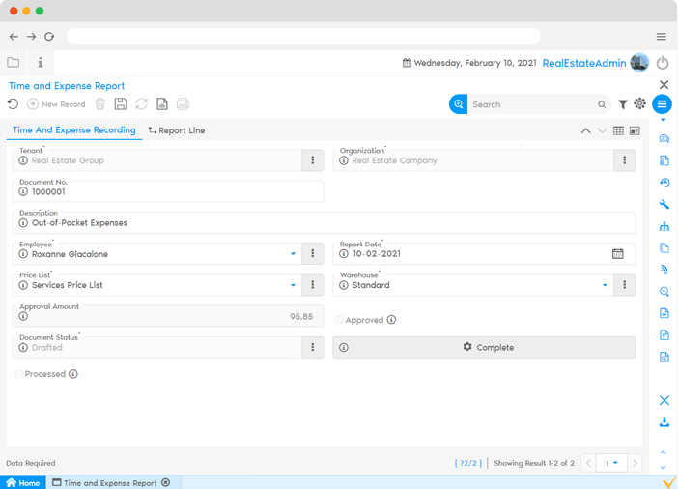
Task: Open the Price List dropdown
Action: 294,285
